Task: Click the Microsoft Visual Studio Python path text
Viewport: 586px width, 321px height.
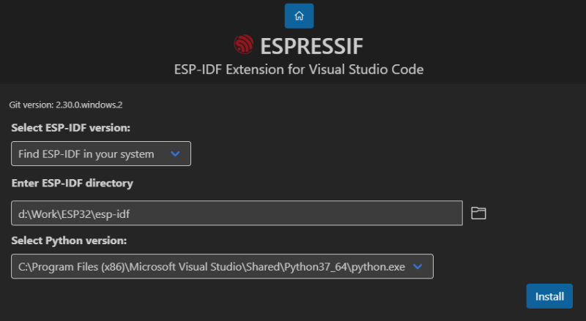Action: click(212, 267)
